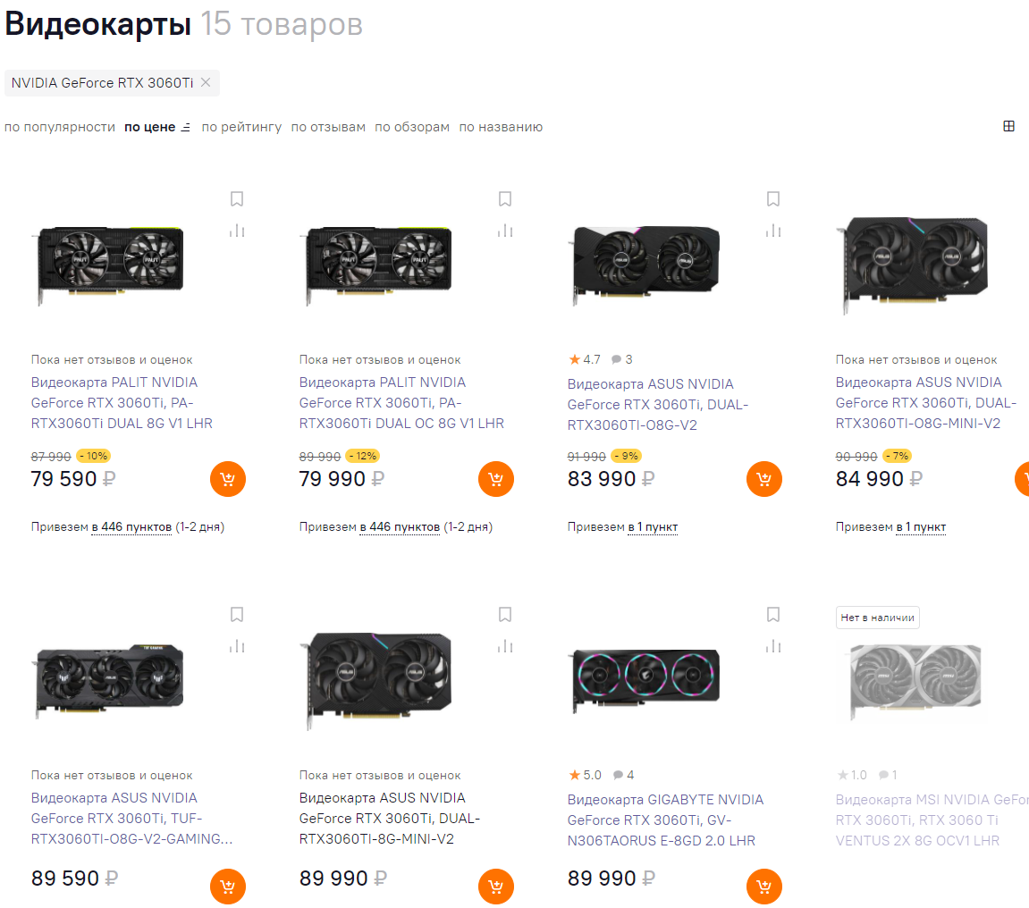
Task: Add PALIT DUAL OC 8G to comparison
Action: 504,231
